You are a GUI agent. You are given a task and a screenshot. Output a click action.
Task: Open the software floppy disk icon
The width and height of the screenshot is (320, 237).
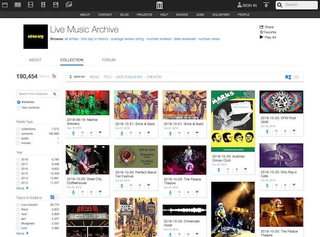click(x=56, y=5)
